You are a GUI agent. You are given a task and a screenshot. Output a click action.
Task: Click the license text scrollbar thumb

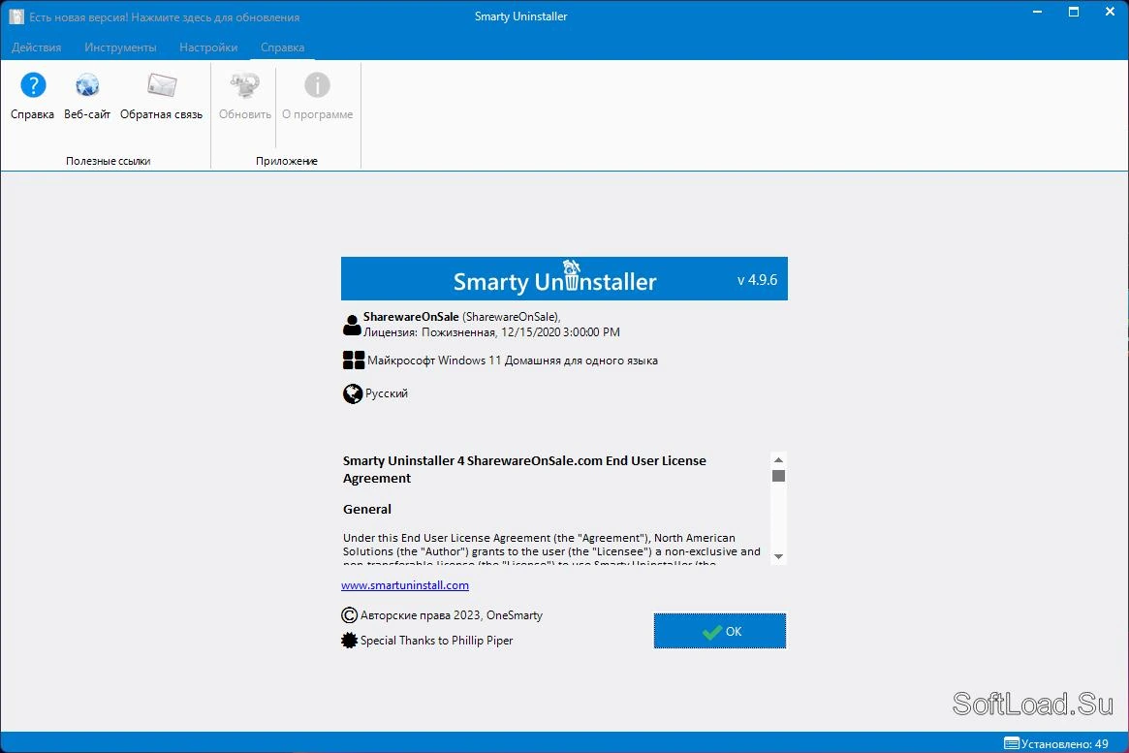pos(778,476)
